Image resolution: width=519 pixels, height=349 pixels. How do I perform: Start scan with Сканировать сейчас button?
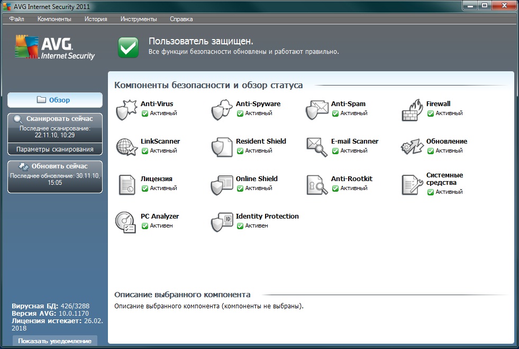55,128
